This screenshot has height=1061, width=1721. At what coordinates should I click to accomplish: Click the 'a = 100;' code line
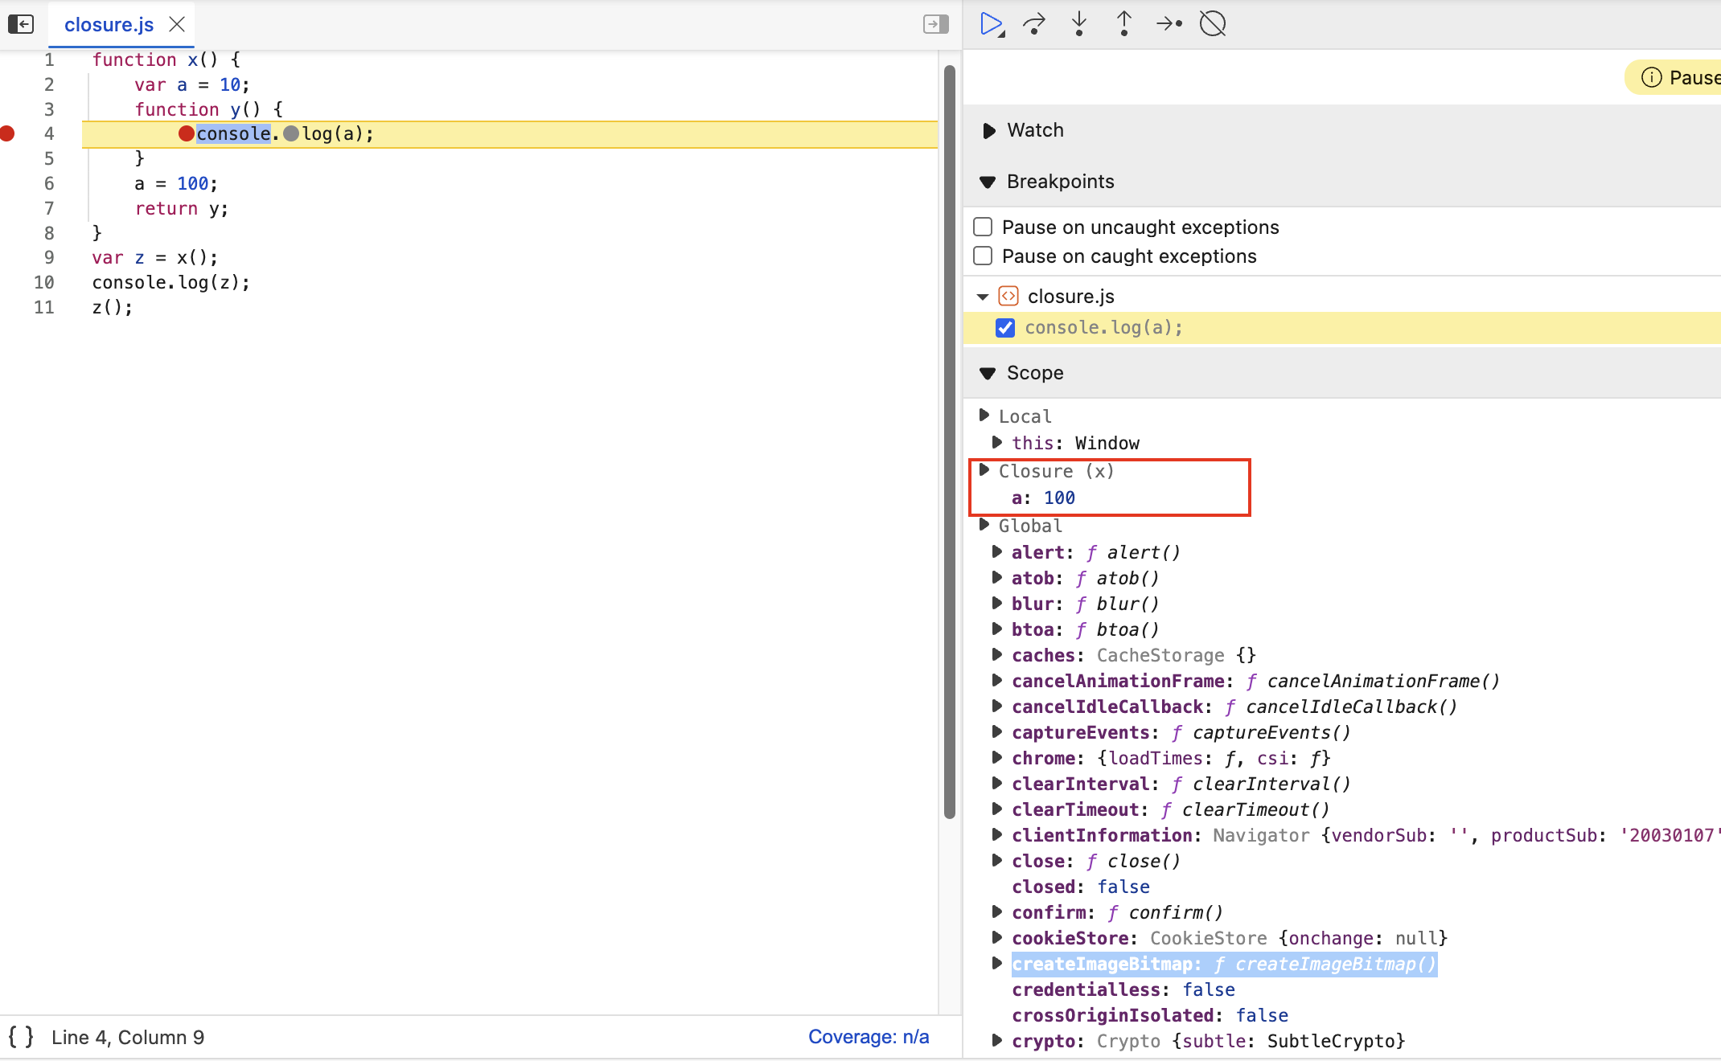[x=176, y=183]
